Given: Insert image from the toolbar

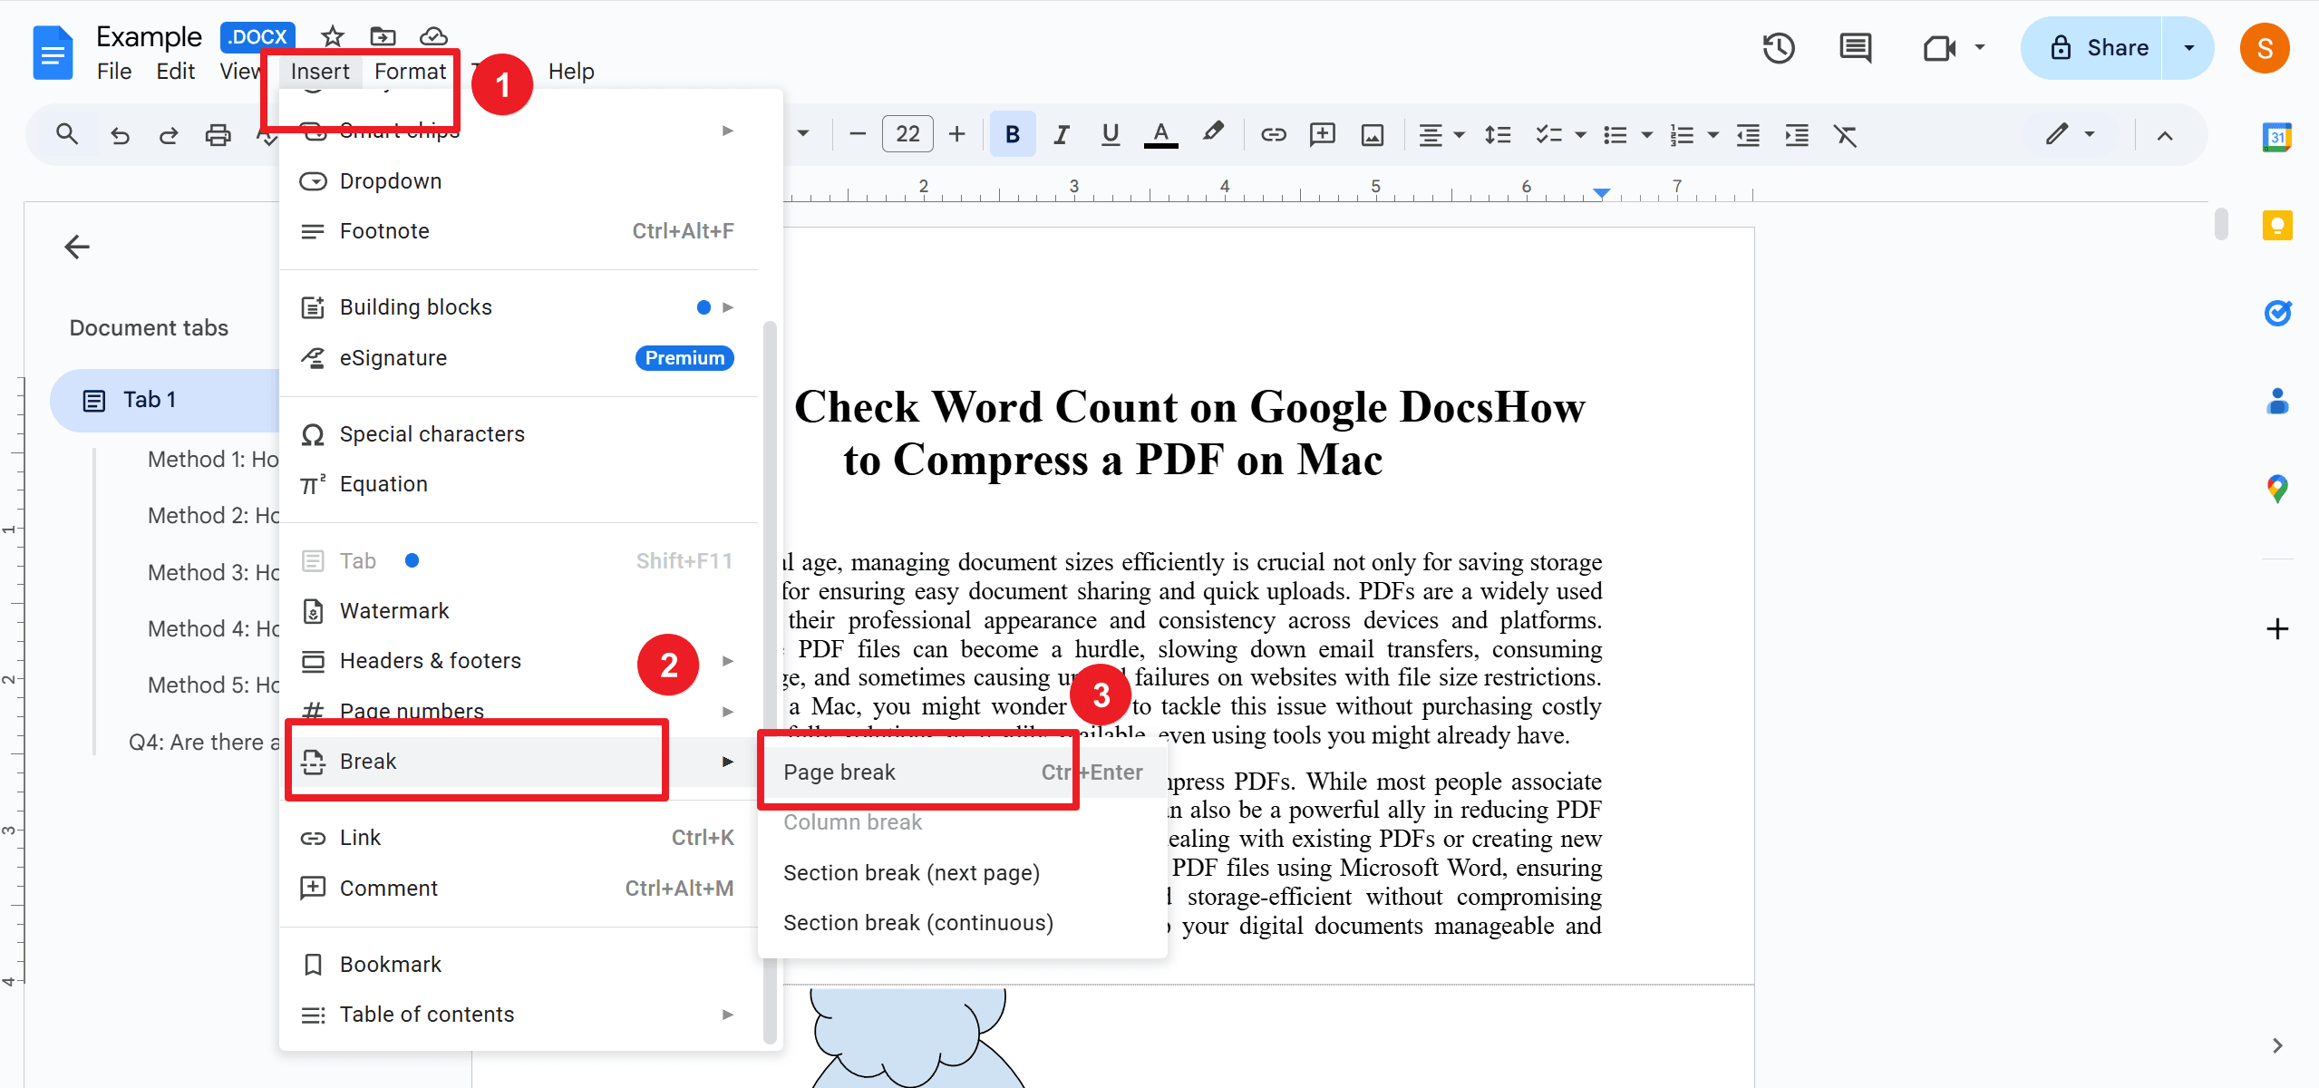Looking at the screenshot, I should (x=1373, y=135).
